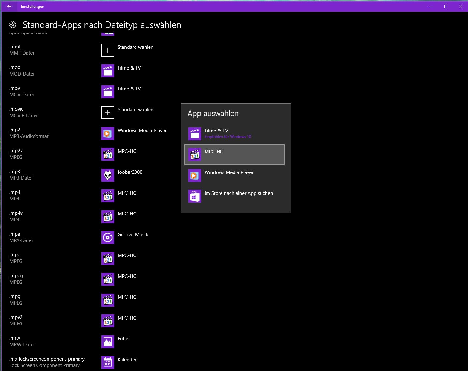Click foobar2000 icon for .mp3
The width and height of the screenshot is (468, 371).
coord(108,175)
